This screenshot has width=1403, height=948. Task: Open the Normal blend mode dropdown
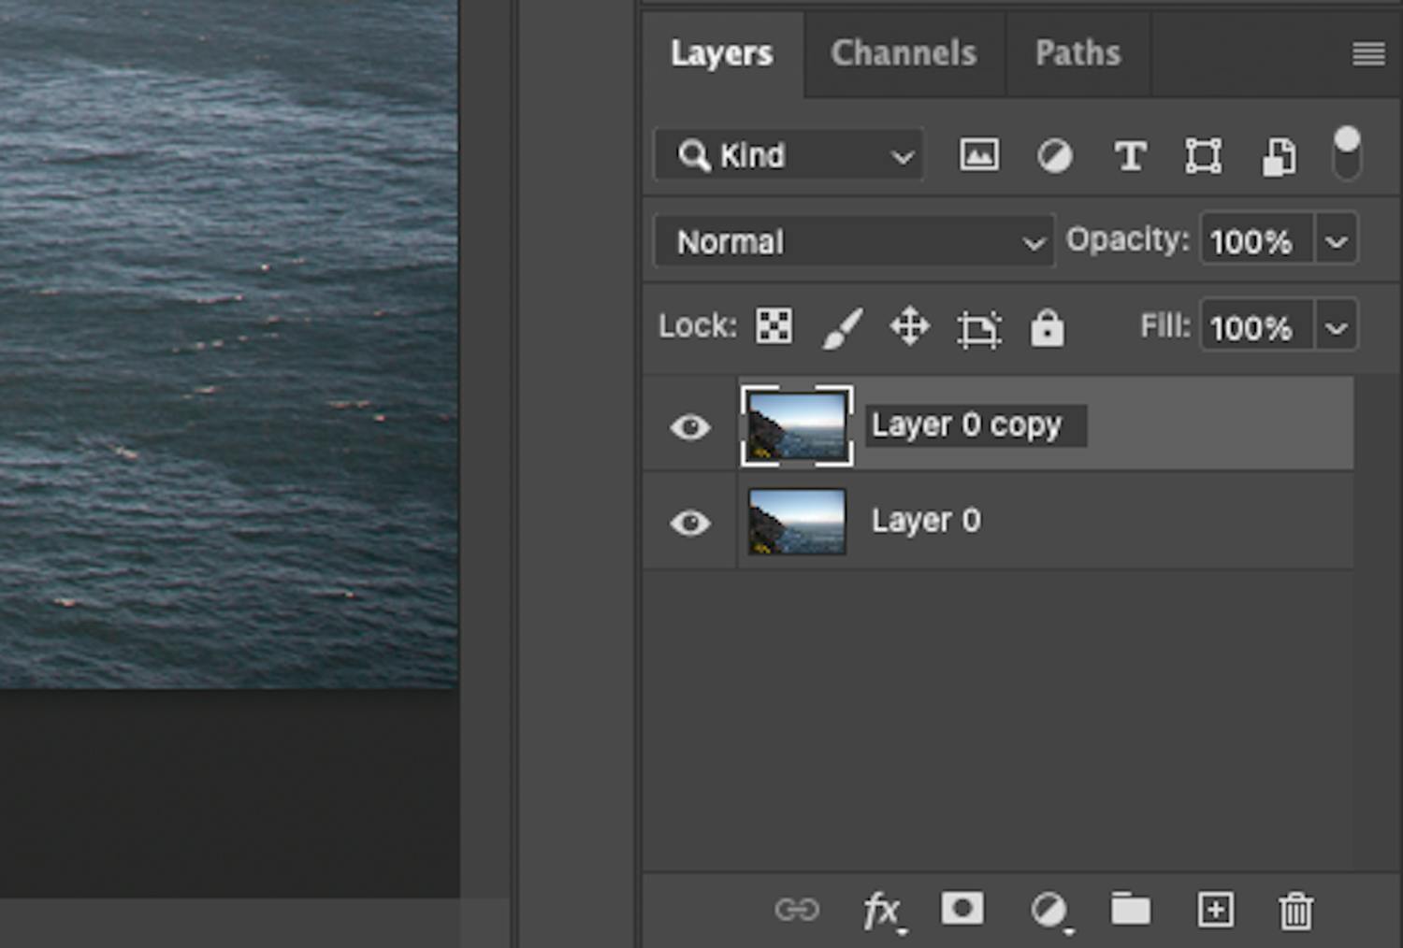click(854, 242)
